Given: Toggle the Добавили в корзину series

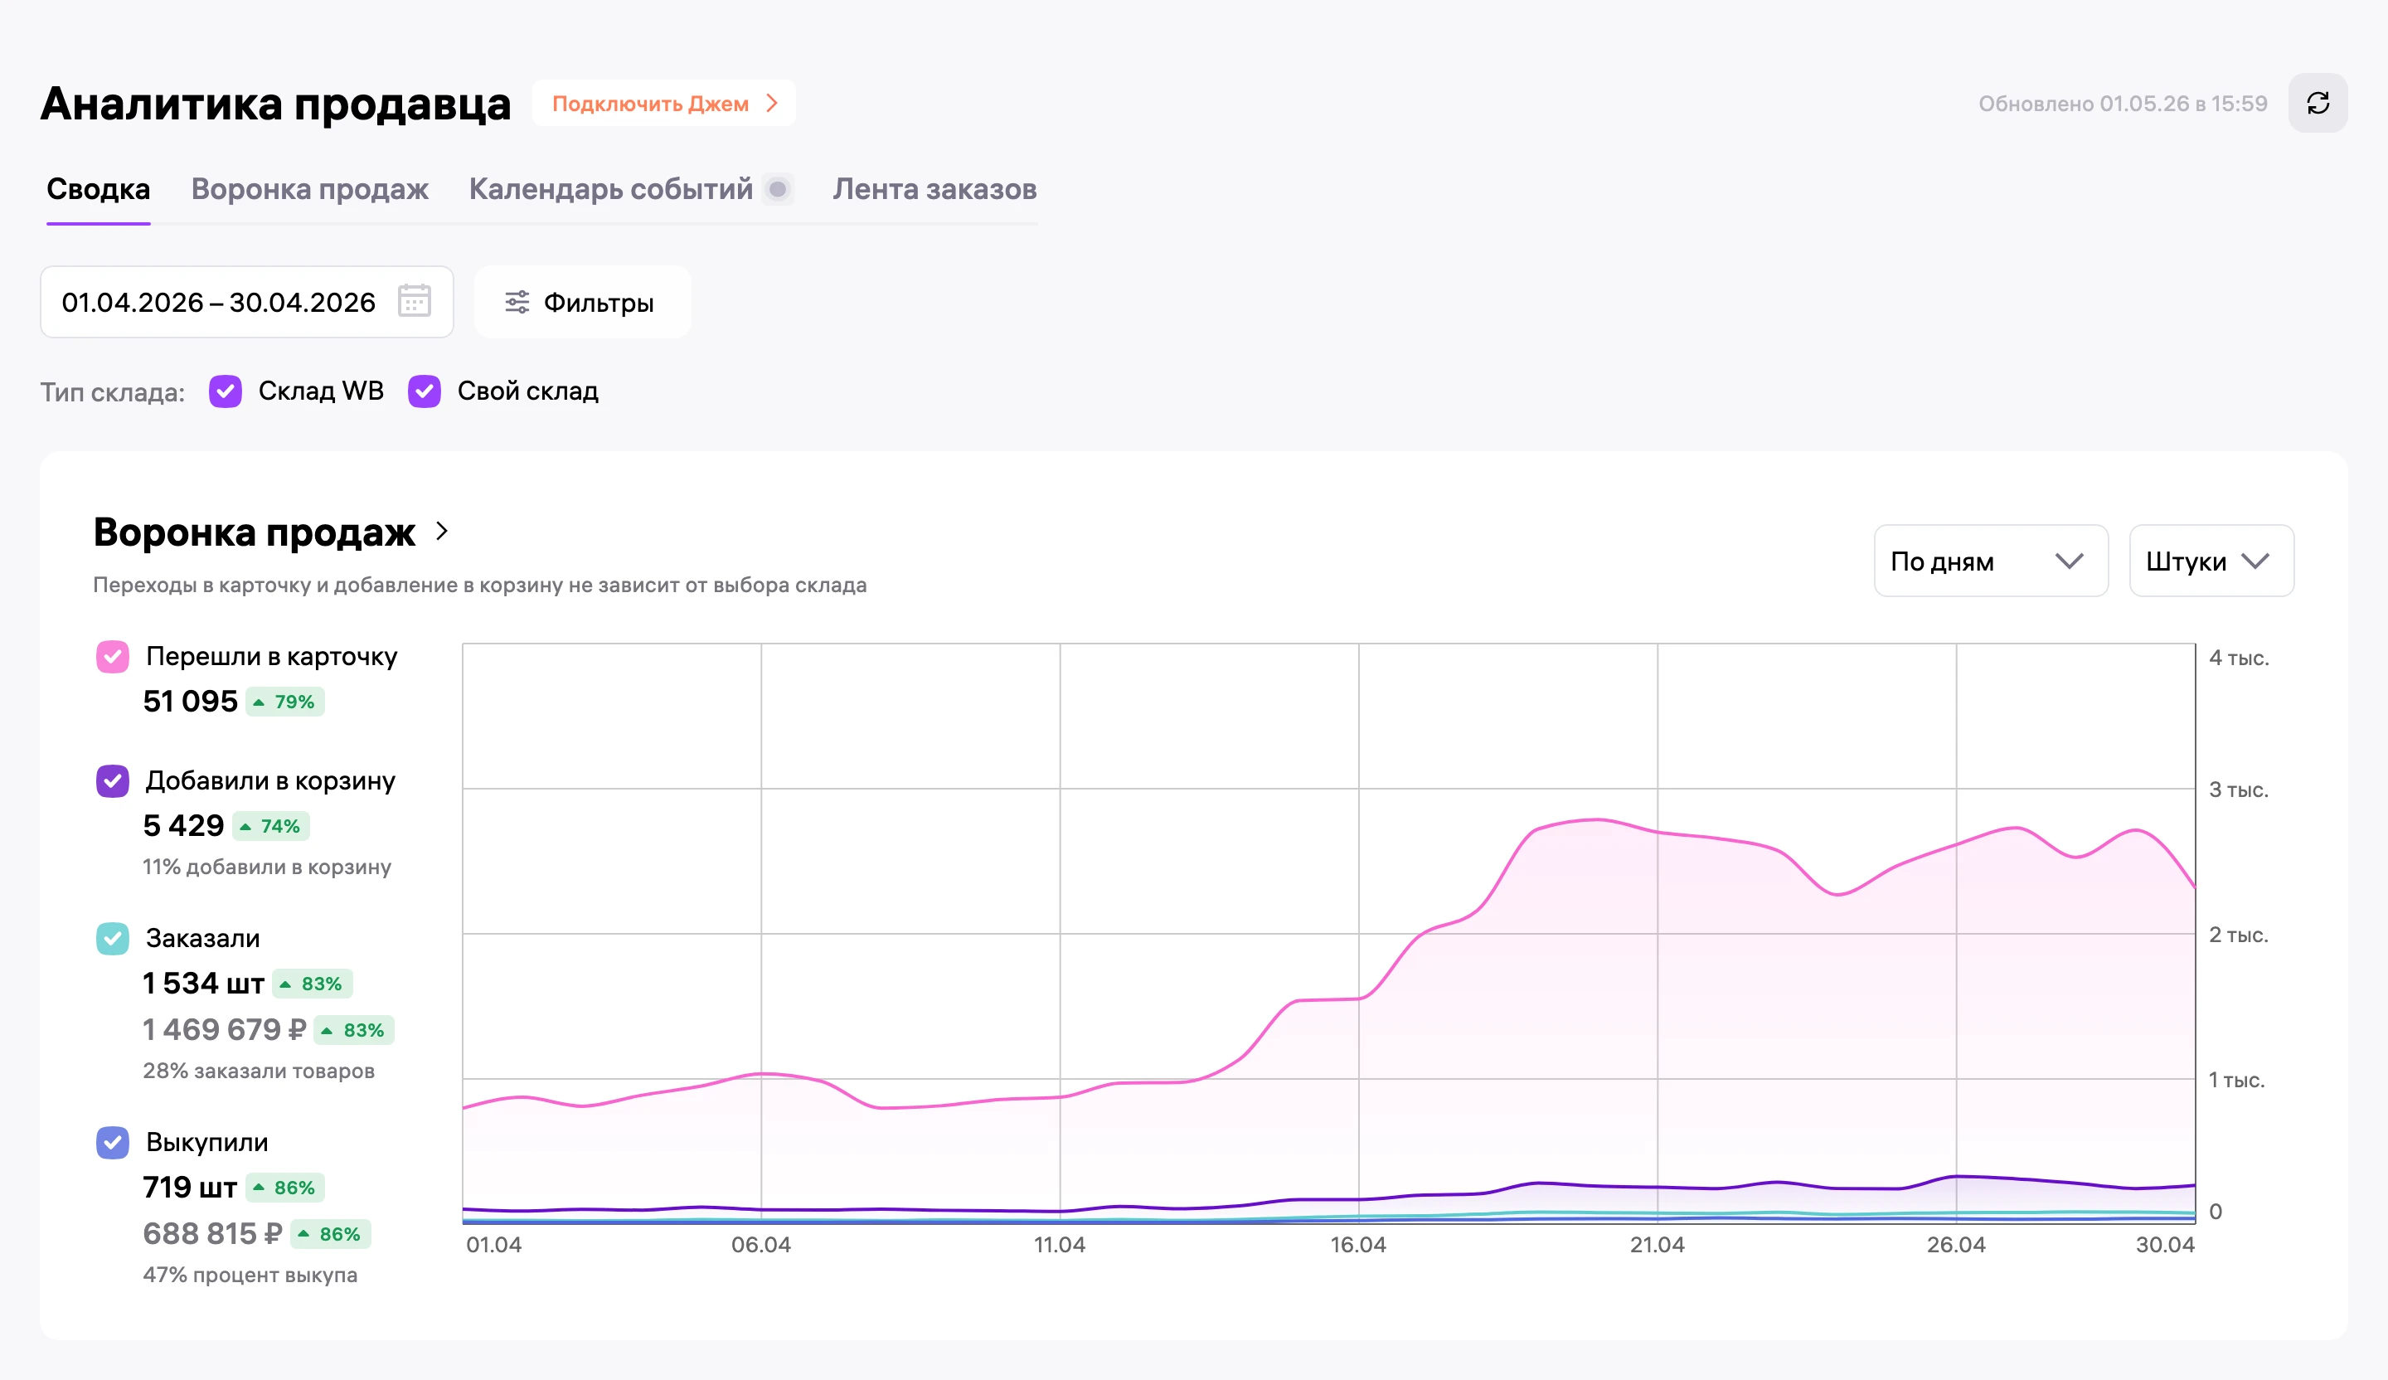Looking at the screenshot, I should pyautogui.click(x=113, y=781).
